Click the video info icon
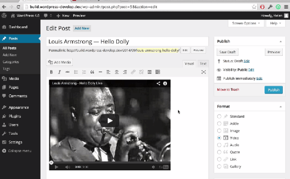Image resolution: width=290 pixels, height=179 pixels. click(165, 84)
